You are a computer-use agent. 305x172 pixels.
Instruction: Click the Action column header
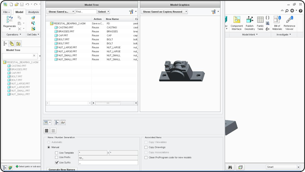[98, 19]
